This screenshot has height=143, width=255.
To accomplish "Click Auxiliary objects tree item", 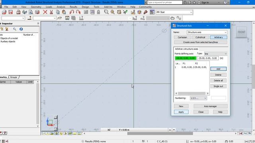I will (x=8, y=42).
